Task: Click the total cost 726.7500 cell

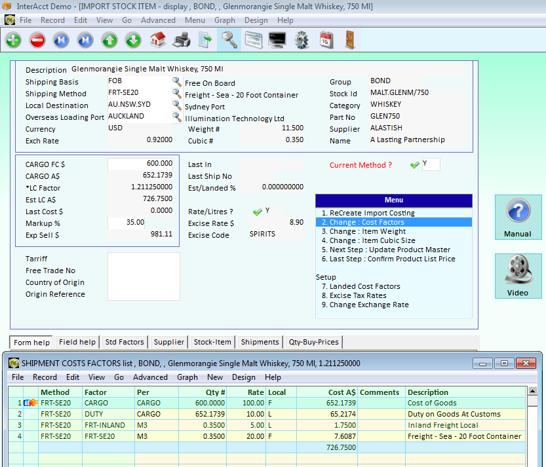Action: [x=327, y=447]
